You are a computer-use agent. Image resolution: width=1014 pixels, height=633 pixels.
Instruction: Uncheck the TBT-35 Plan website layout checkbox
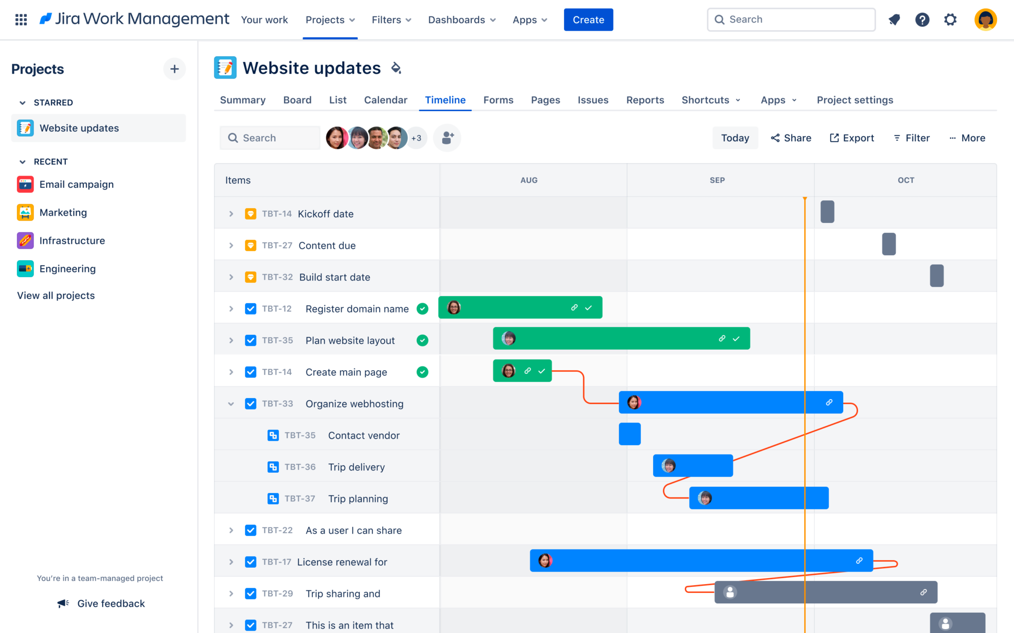click(x=251, y=340)
